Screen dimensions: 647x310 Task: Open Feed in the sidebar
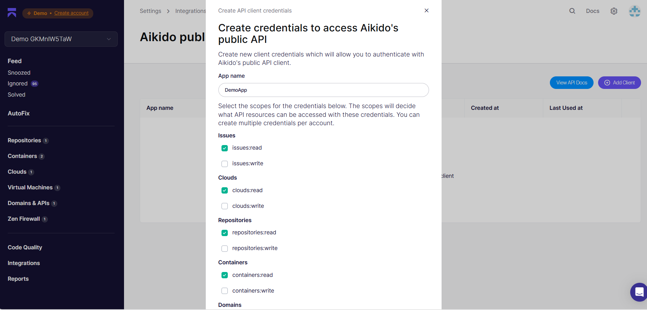tap(15, 61)
